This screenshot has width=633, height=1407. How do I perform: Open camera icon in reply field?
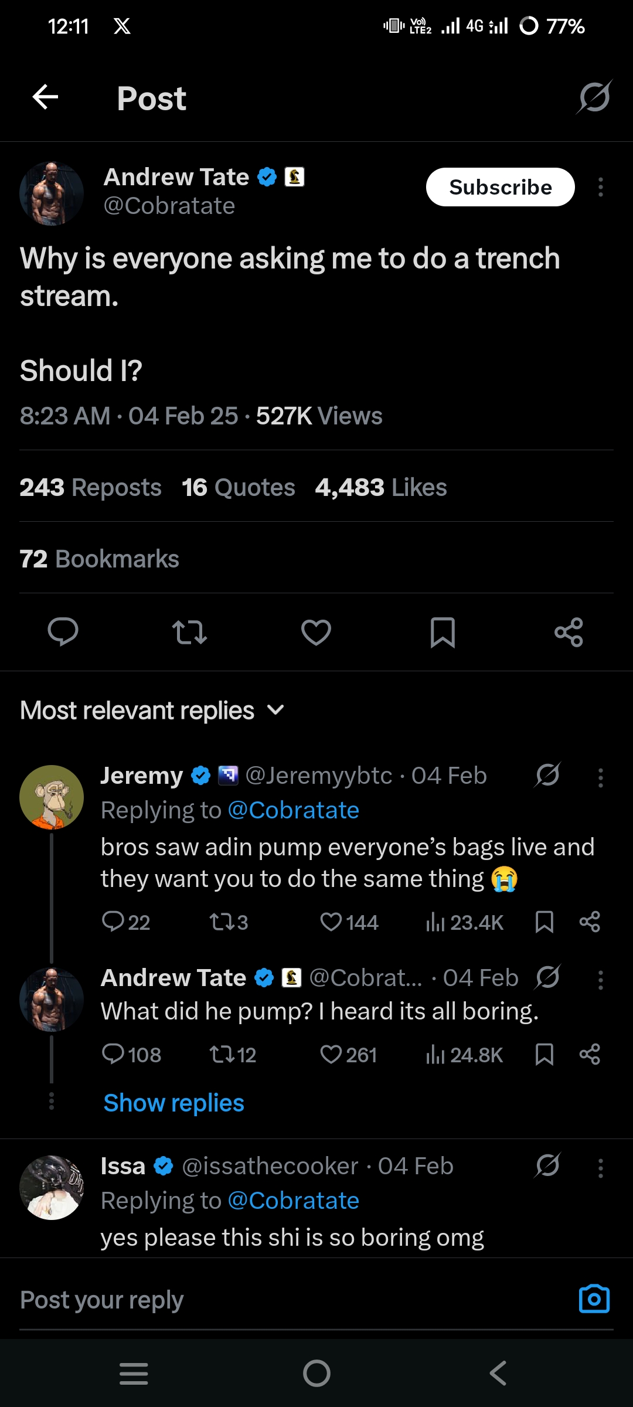click(x=594, y=1299)
